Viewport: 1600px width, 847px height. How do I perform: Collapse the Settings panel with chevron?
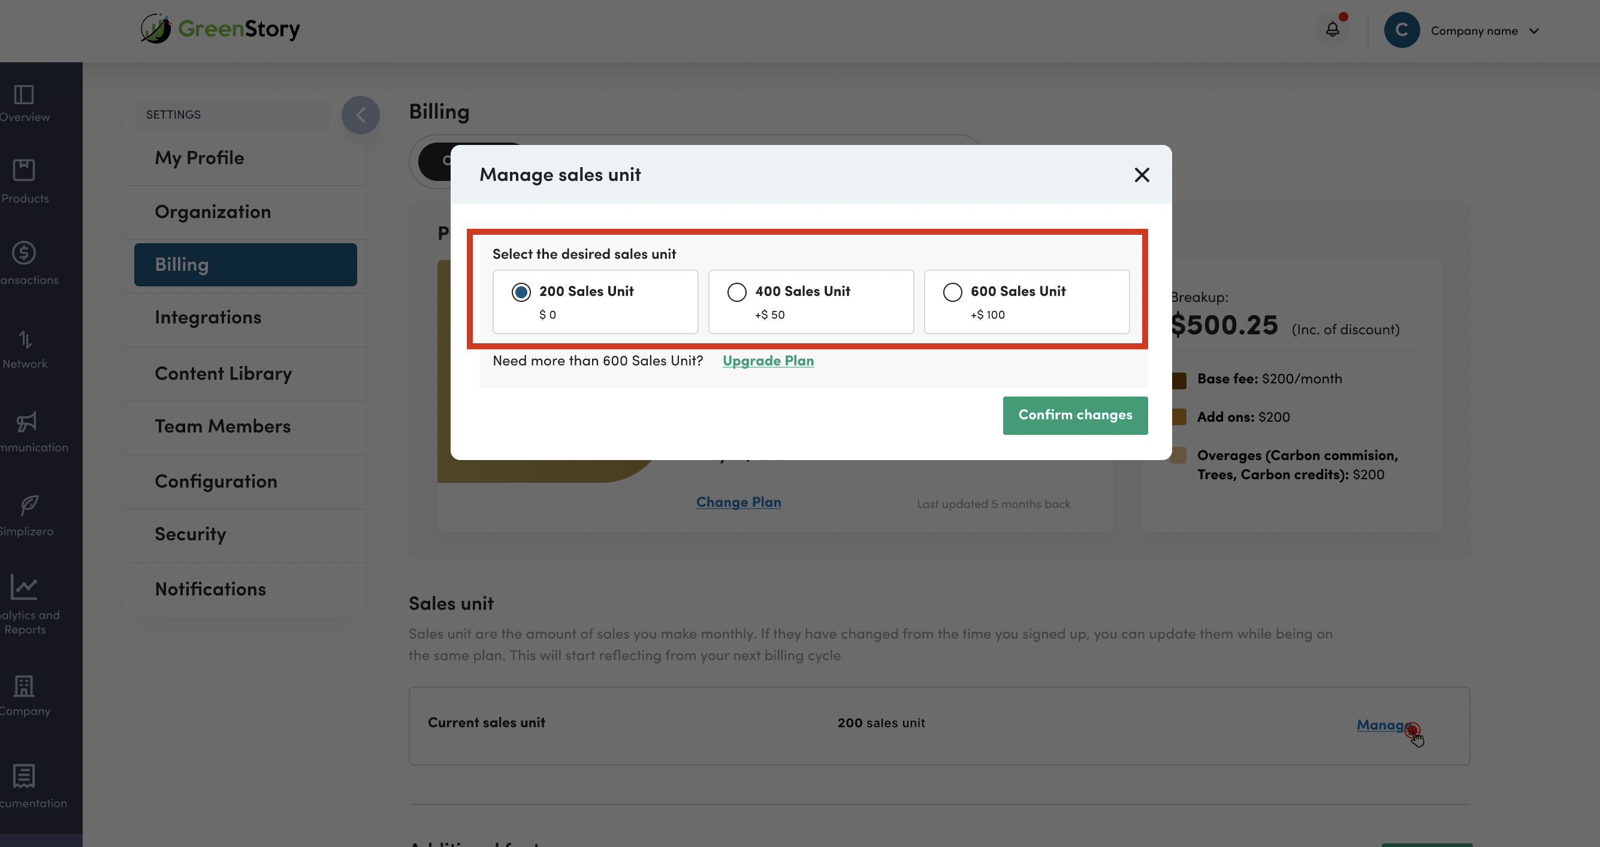pyautogui.click(x=360, y=114)
